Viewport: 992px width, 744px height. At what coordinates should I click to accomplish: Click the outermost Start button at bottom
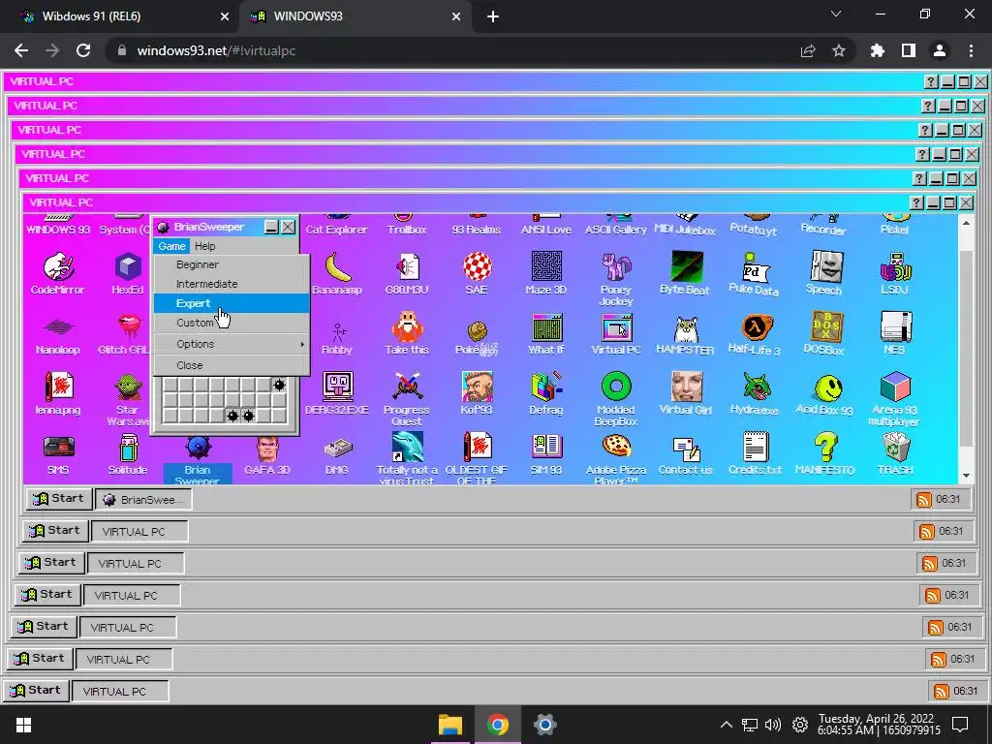click(x=36, y=690)
